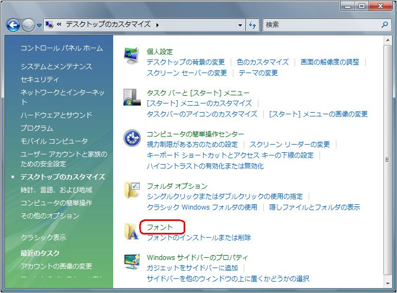
Task: Open 個人設定 heading link
Action: (160, 52)
